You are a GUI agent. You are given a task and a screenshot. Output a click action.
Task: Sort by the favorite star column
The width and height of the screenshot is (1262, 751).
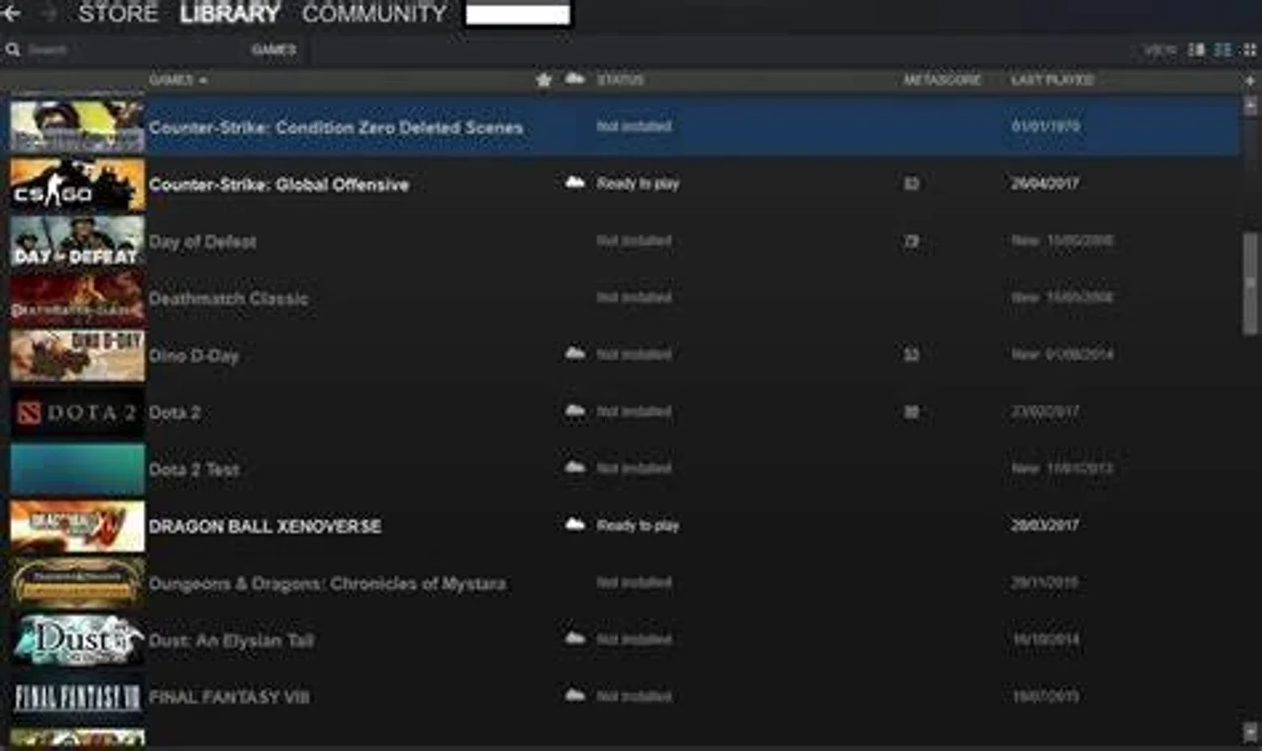(544, 79)
